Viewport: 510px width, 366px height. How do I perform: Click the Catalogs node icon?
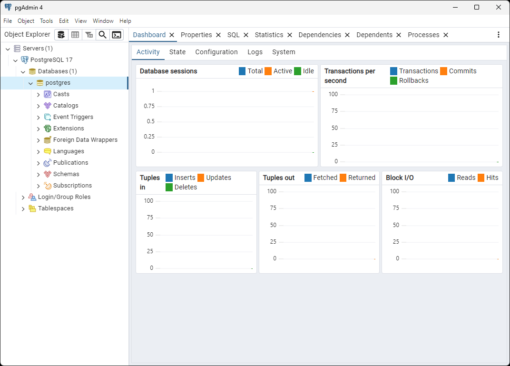click(48, 106)
